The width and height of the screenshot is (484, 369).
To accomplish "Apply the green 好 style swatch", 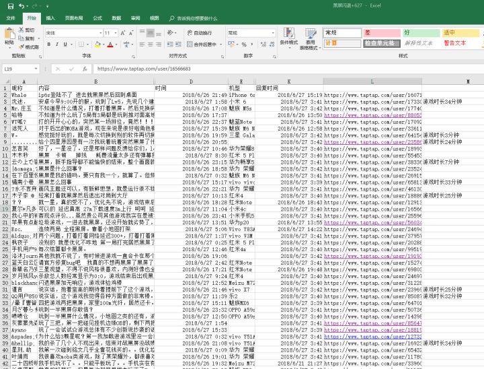I will [421, 33].
